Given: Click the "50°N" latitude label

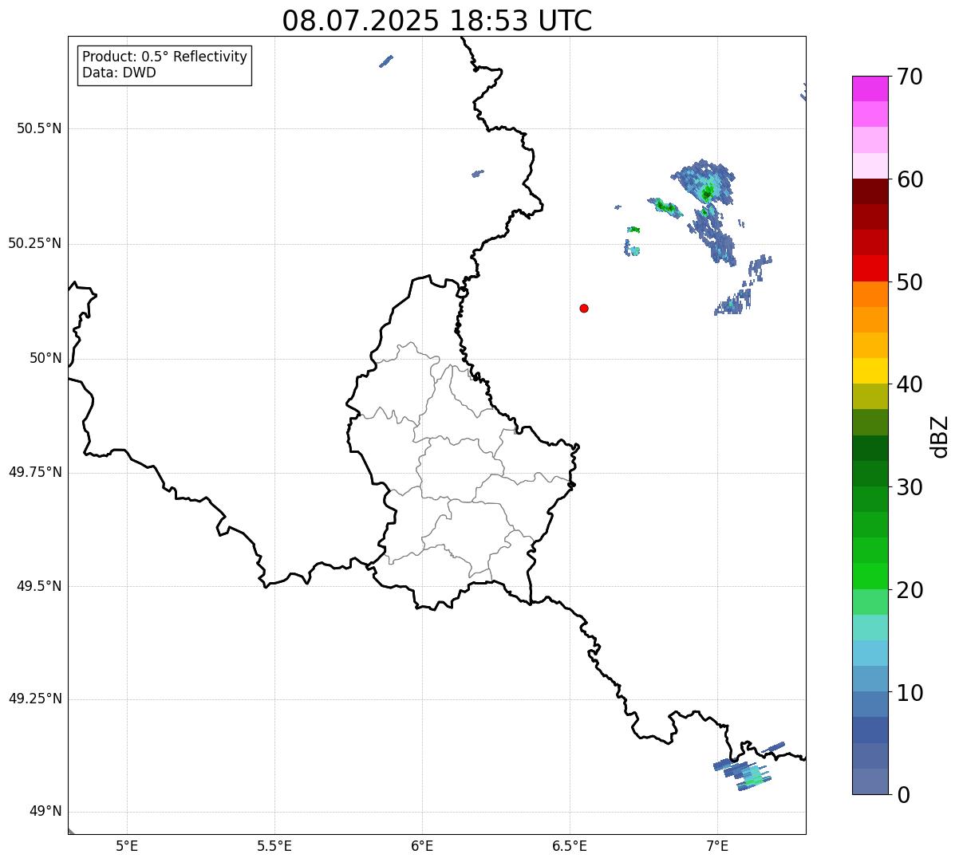Looking at the screenshot, I should (45, 358).
